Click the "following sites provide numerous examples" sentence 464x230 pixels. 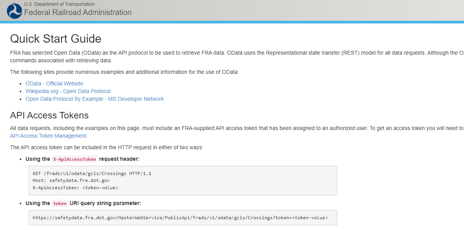124,72
